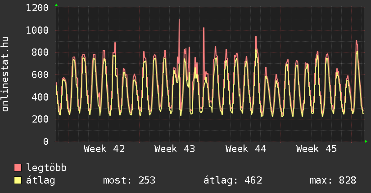Viewport: 371px width, 193px height.
Task: Click the 1200 y-axis label
Action: tap(38, 8)
